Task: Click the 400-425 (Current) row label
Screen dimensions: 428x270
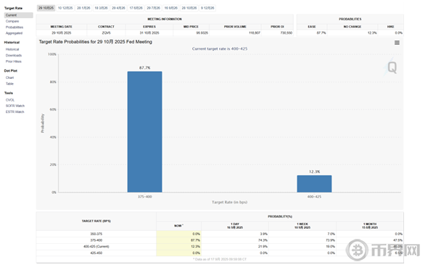Action: click(96, 247)
